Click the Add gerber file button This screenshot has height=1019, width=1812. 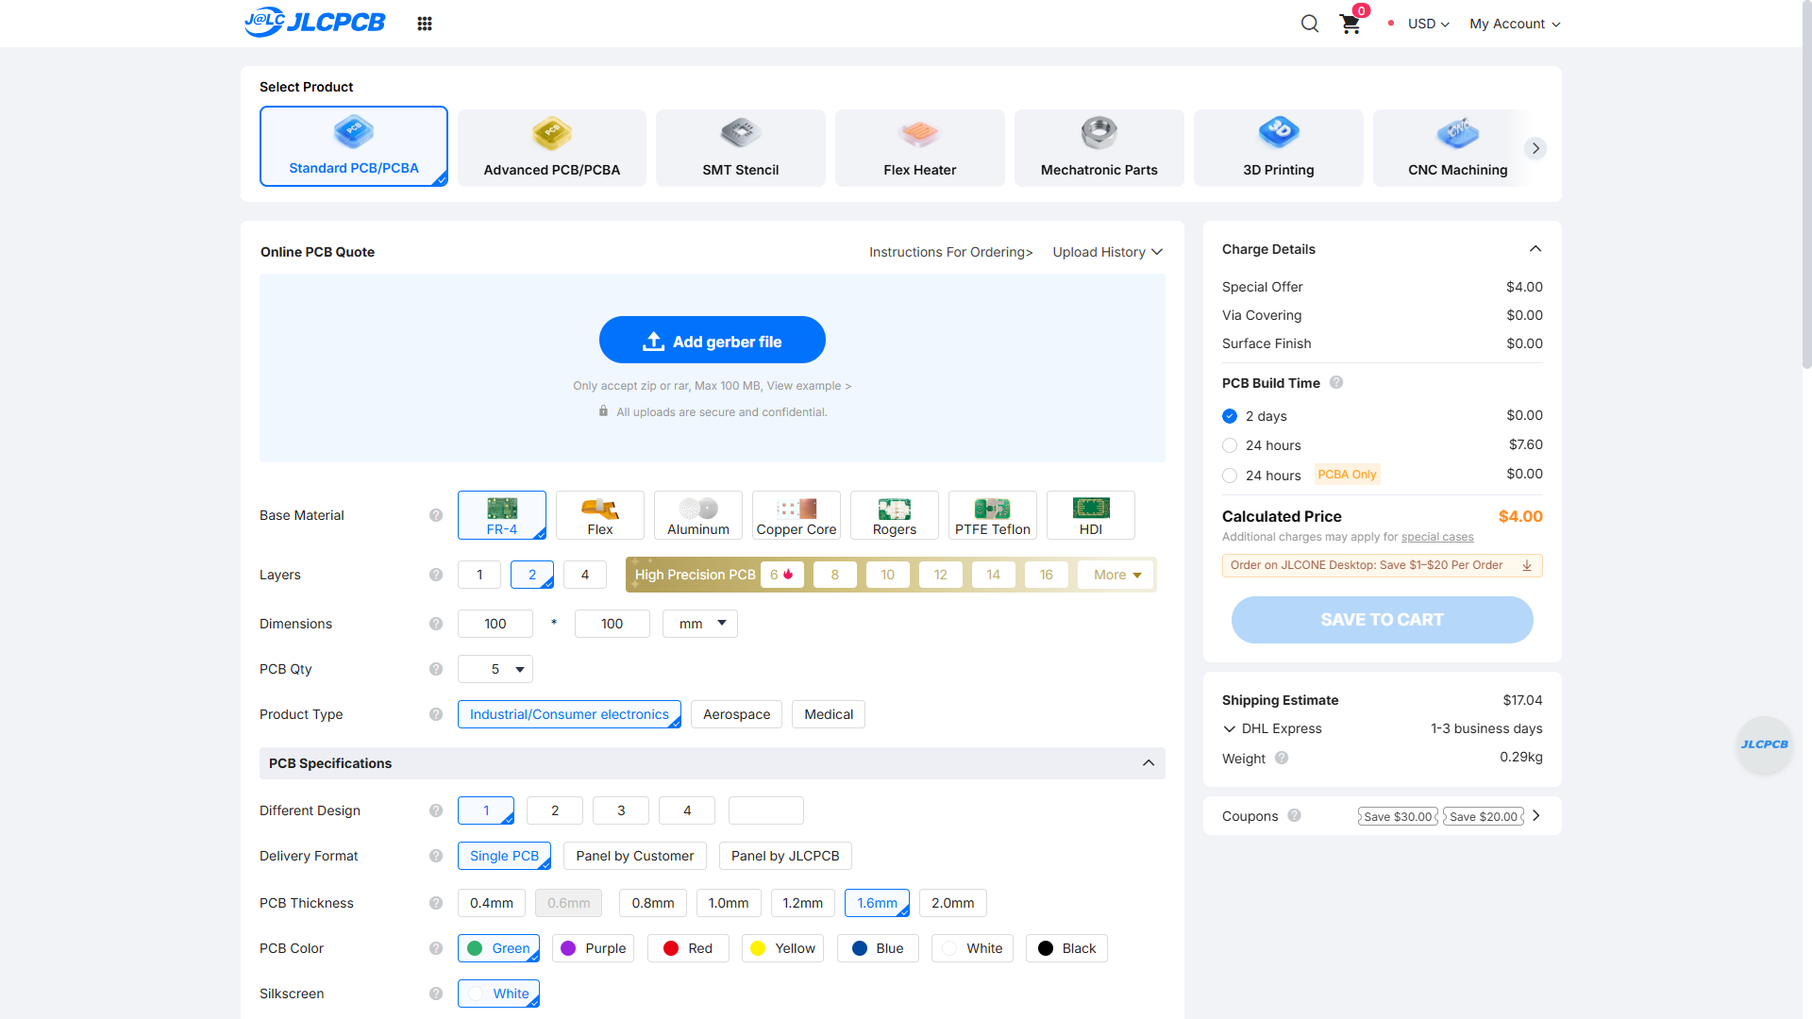coord(713,340)
